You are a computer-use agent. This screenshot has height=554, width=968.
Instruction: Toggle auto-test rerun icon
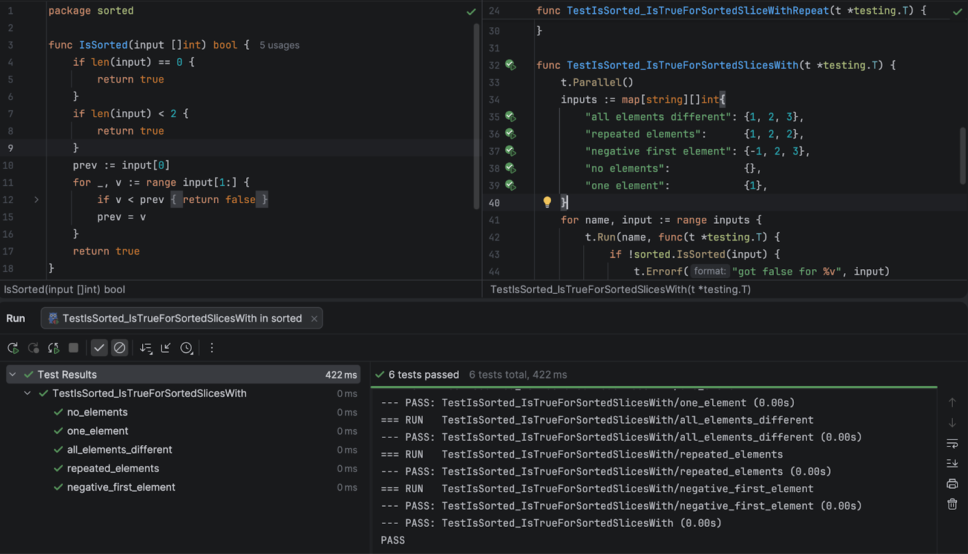pos(53,348)
